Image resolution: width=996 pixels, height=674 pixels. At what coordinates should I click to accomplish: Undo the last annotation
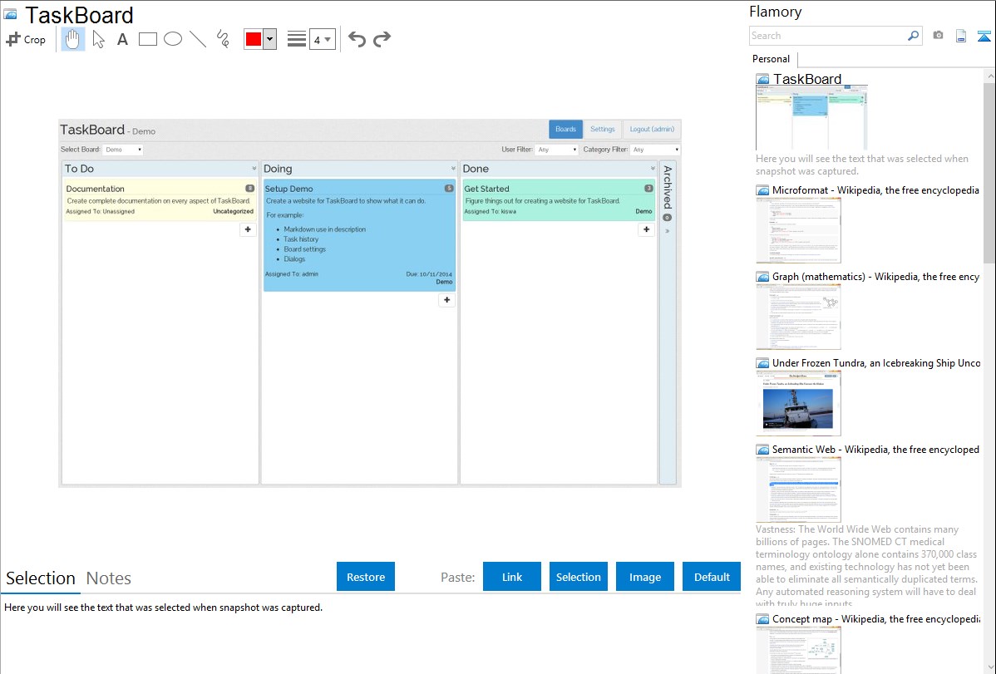coord(357,39)
